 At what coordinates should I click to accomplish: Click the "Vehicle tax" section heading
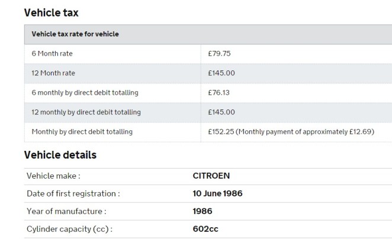[51, 12]
